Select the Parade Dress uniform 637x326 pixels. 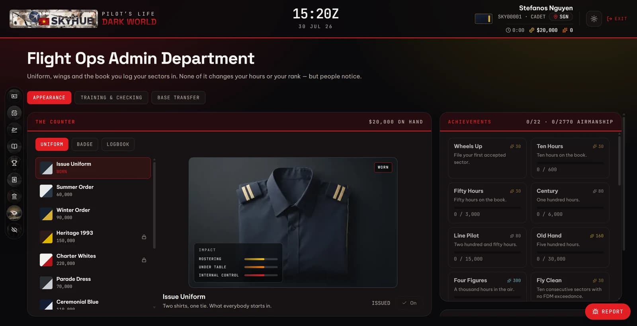(x=93, y=283)
